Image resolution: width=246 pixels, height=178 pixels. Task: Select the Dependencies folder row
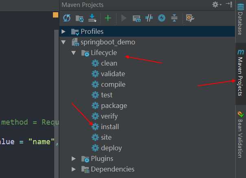(147, 169)
